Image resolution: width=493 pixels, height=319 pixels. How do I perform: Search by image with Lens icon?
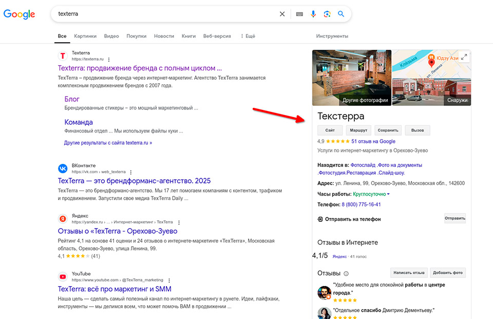(327, 14)
